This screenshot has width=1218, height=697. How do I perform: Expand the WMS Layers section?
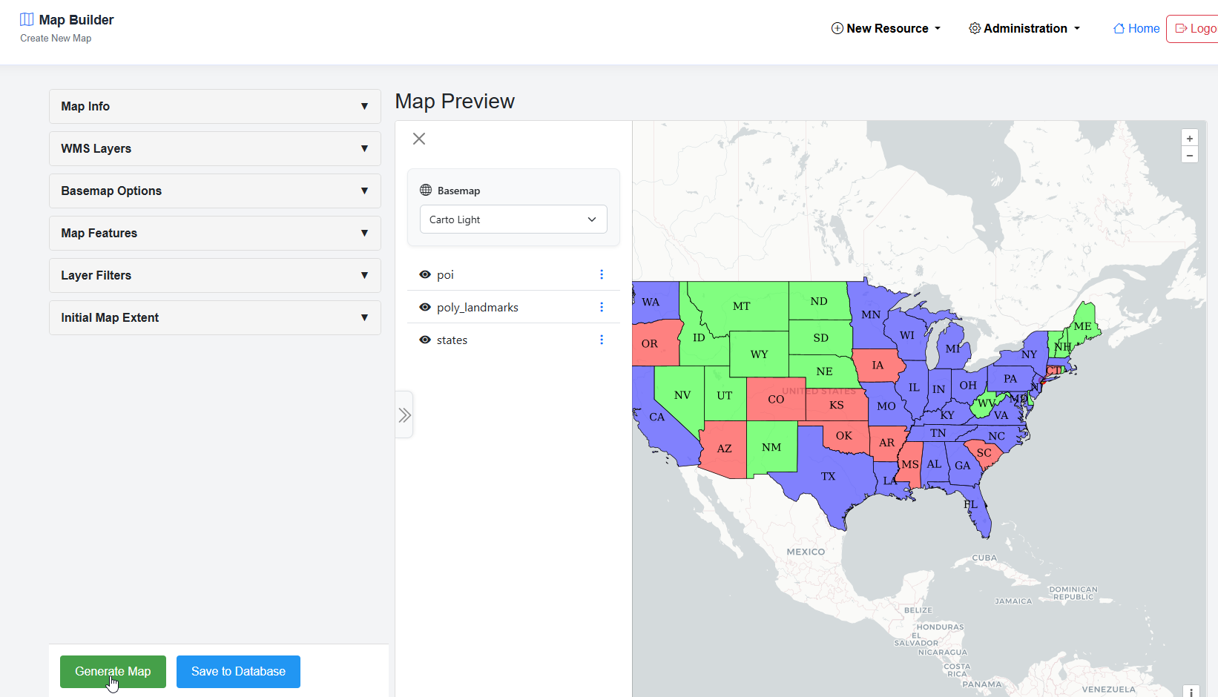pos(214,148)
